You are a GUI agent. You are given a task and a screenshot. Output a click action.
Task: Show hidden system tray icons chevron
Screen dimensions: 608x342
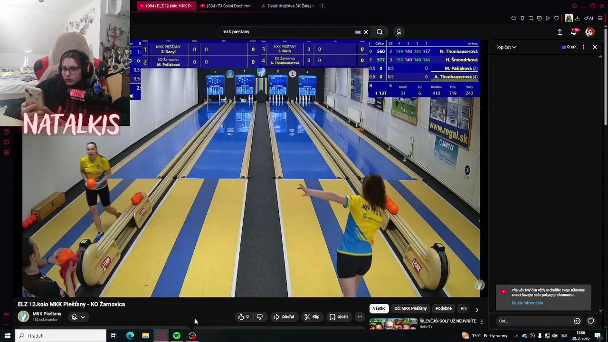click(517, 336)
